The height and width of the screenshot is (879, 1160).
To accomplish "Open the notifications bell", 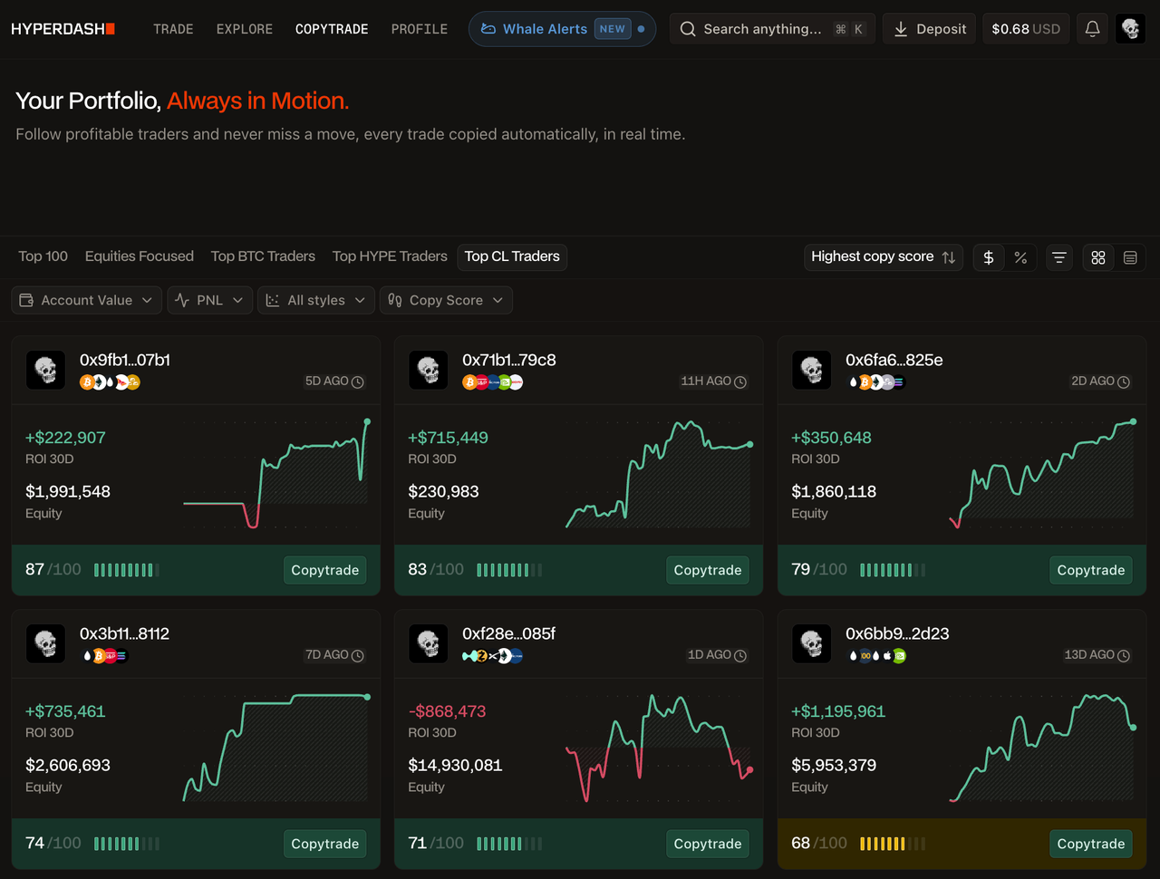I will 1092,29.
